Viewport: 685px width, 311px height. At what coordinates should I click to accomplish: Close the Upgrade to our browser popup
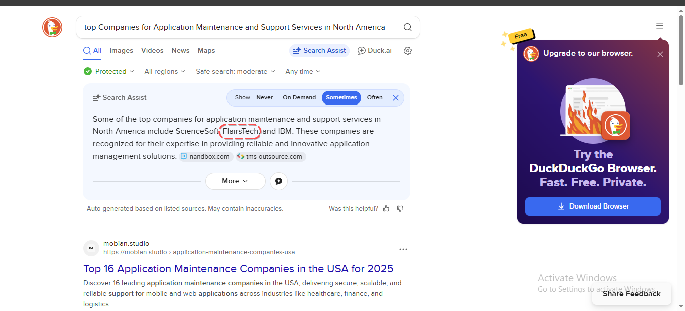[660, 54]
